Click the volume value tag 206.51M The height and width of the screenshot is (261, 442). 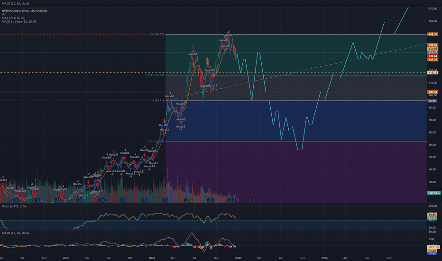[434, 193]
